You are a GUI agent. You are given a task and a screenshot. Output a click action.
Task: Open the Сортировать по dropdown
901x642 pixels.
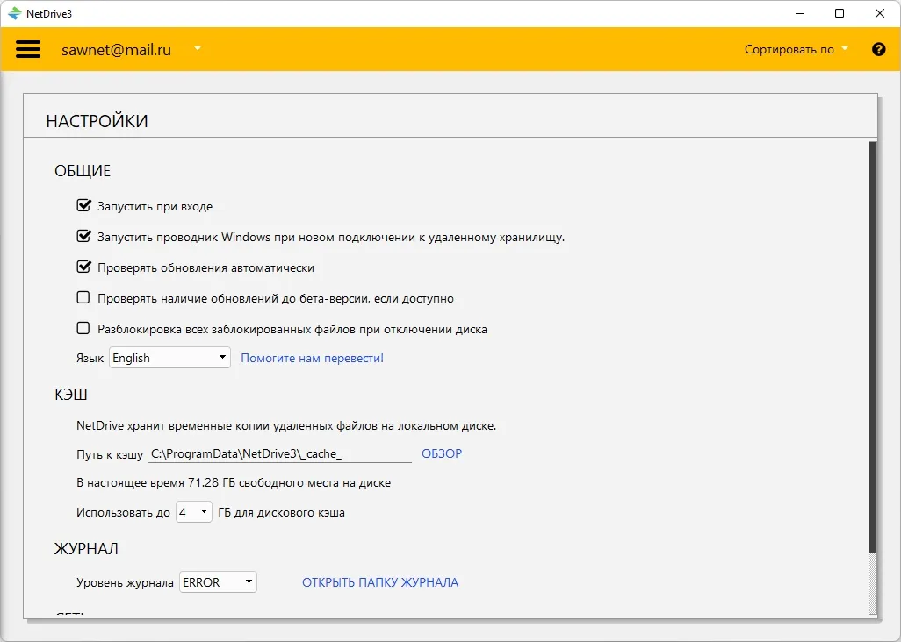[796, 49]
